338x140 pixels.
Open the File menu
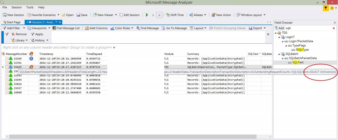click(5, 7)
